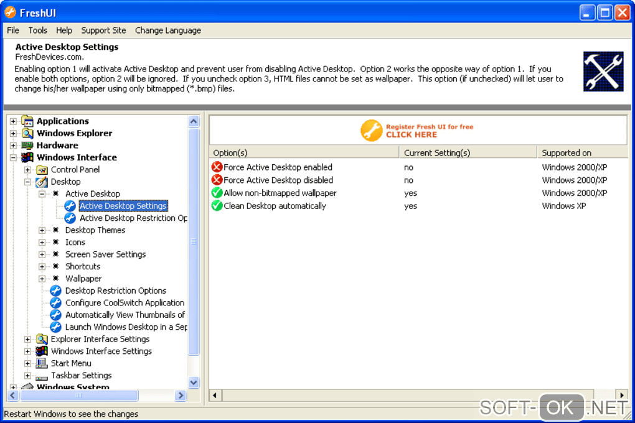This screenshot has height=423, width=635.
Task: Select Taskbar Settings tree item
Action: pyautogui.click(x=81, y=376)
